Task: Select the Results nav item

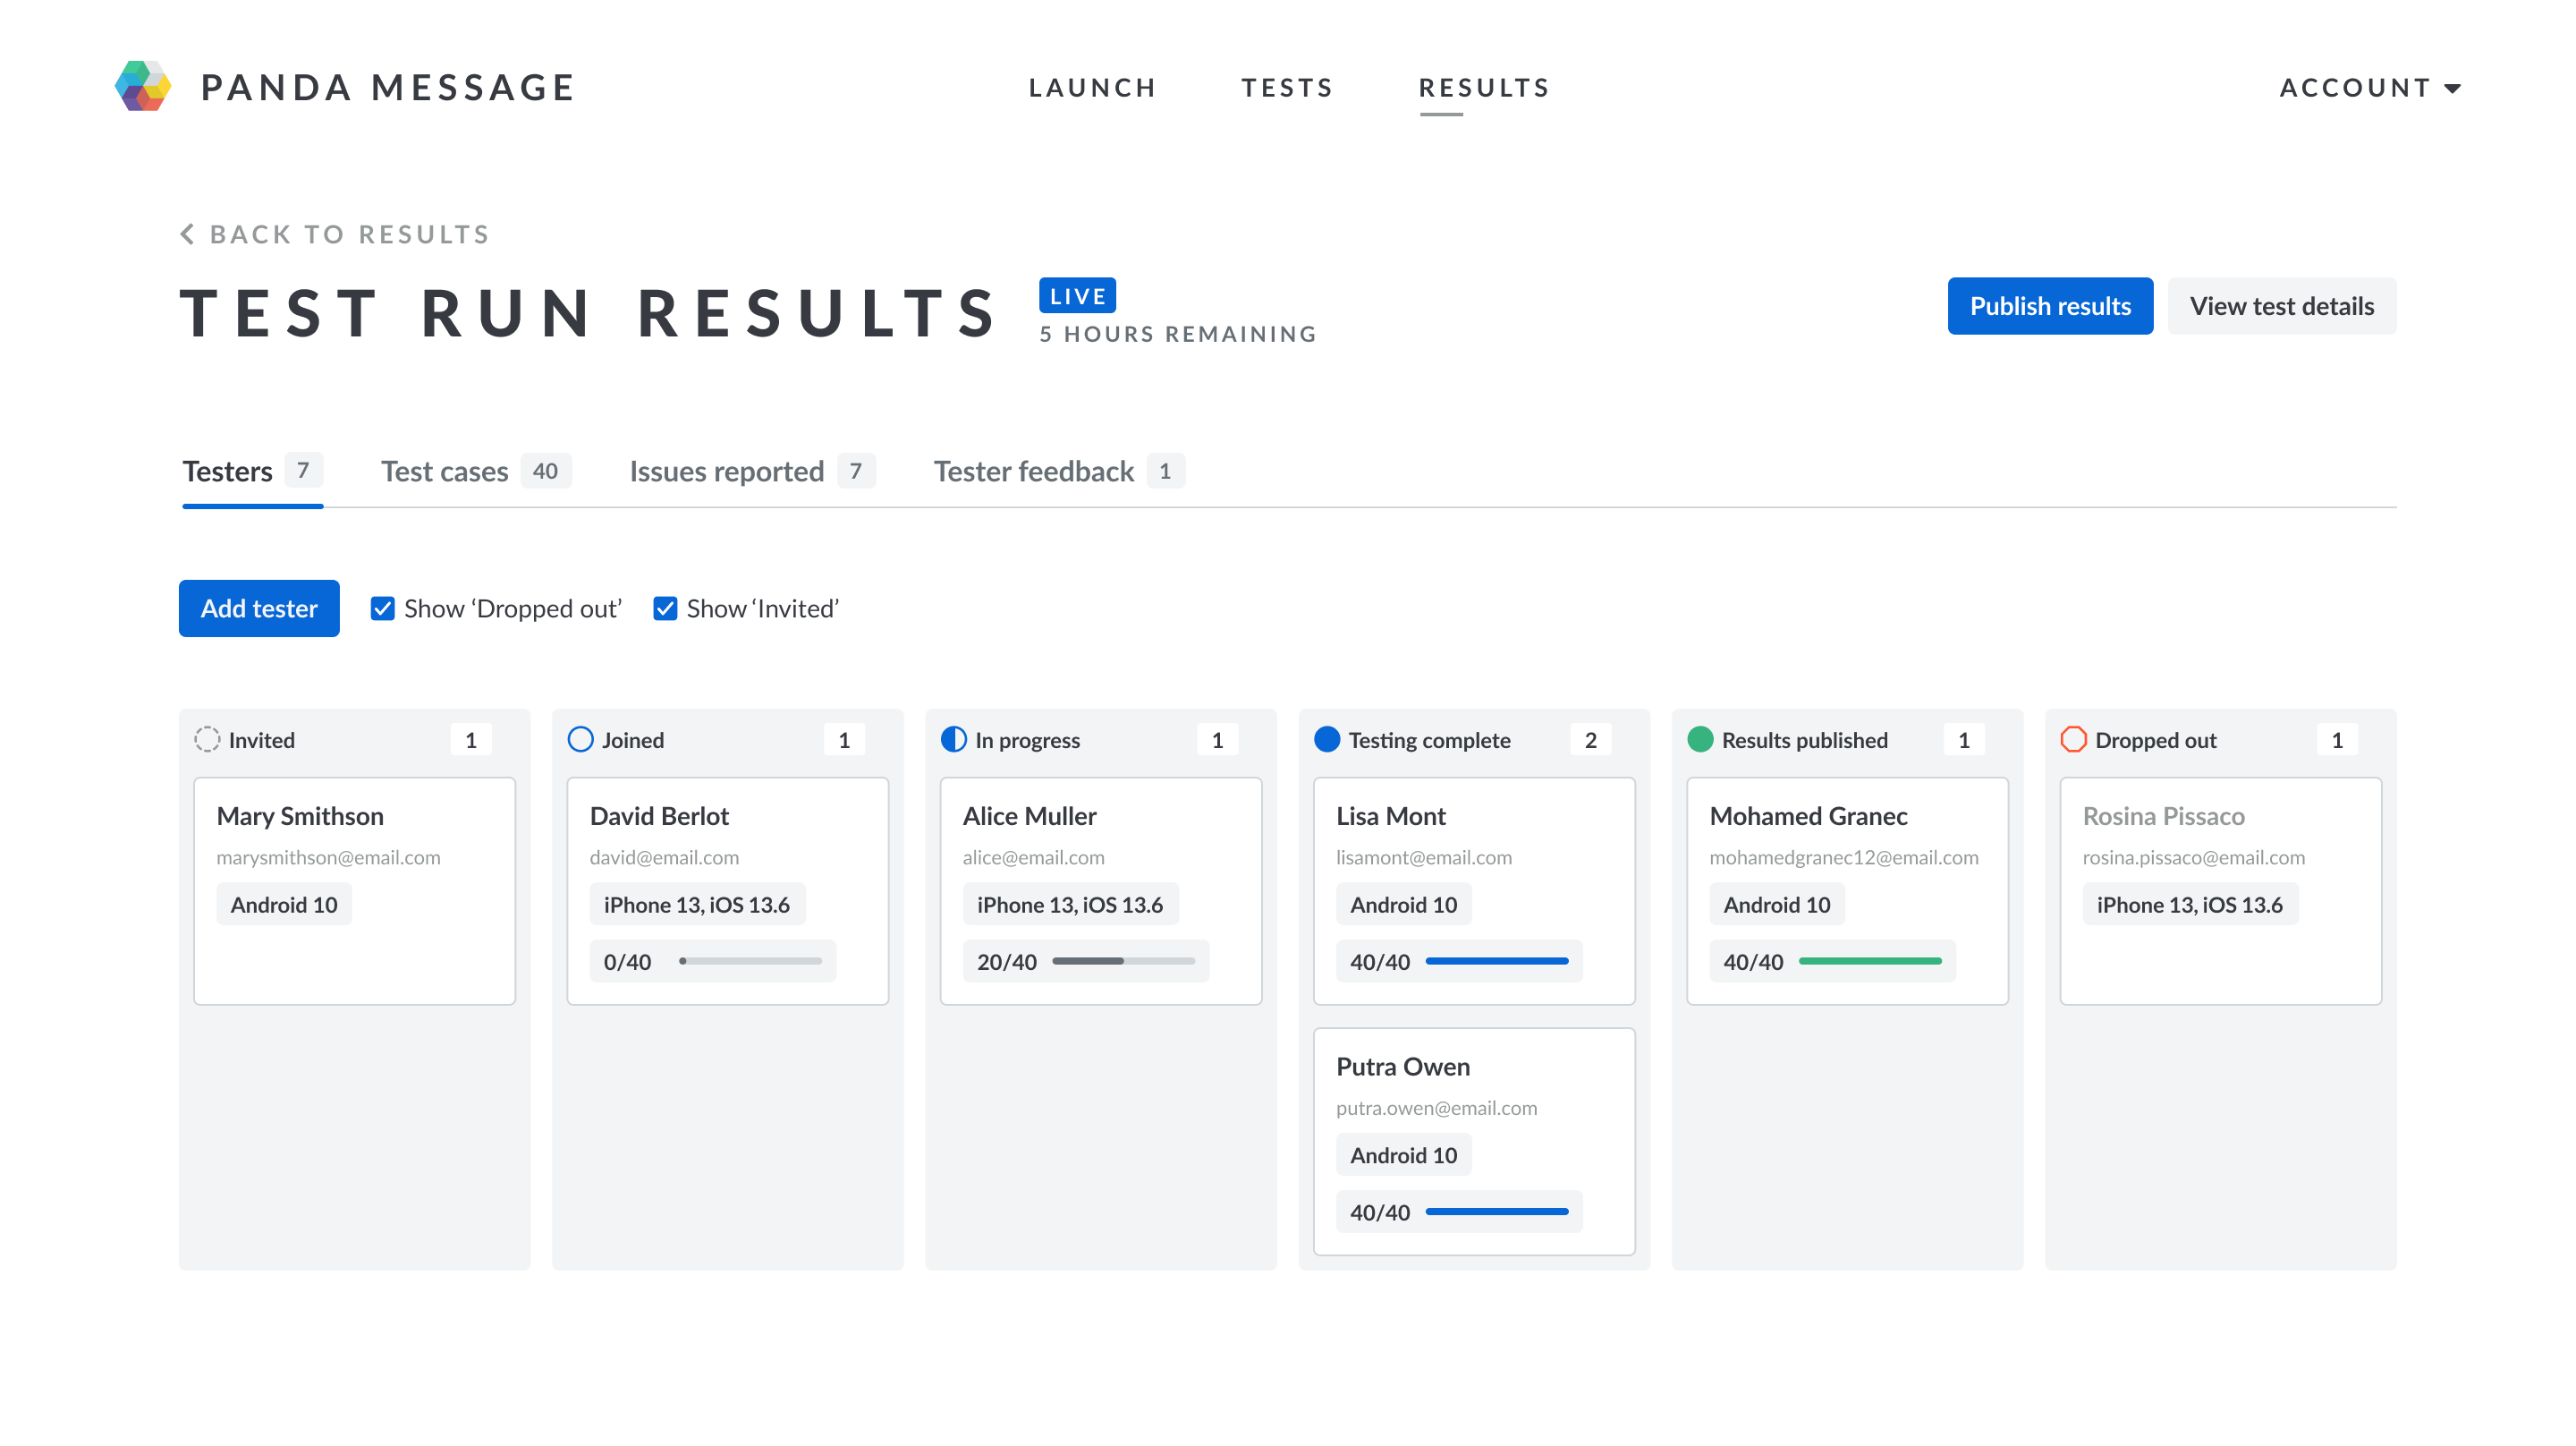Action: (1484, 88)
